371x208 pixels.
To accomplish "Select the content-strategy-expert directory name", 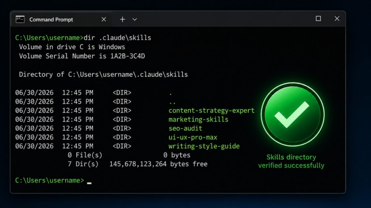I will pyautogui.click(x=212, y=110).
